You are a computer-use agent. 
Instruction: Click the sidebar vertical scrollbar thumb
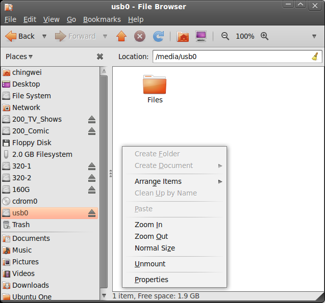tap(104, 182)
